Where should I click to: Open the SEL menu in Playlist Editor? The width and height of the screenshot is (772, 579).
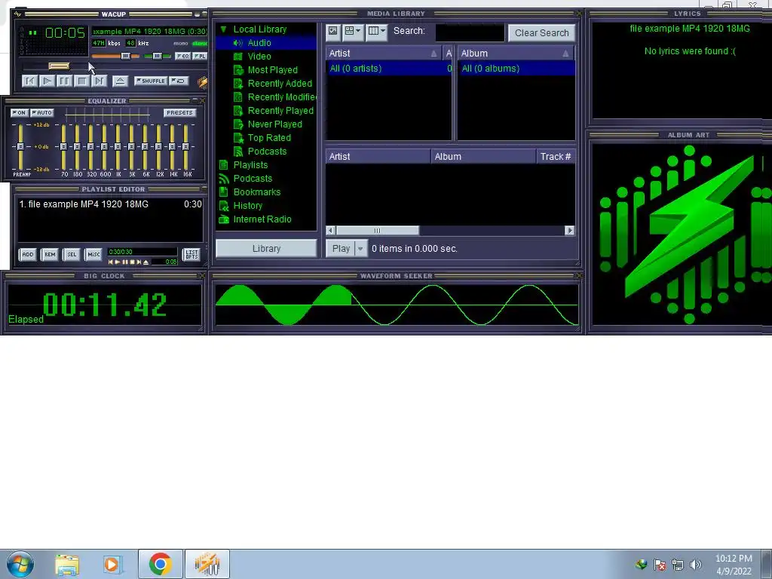72,255
